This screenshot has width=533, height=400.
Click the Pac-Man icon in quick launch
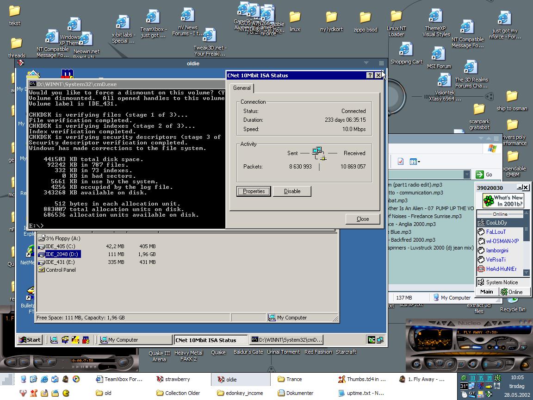tap(66, 393)
